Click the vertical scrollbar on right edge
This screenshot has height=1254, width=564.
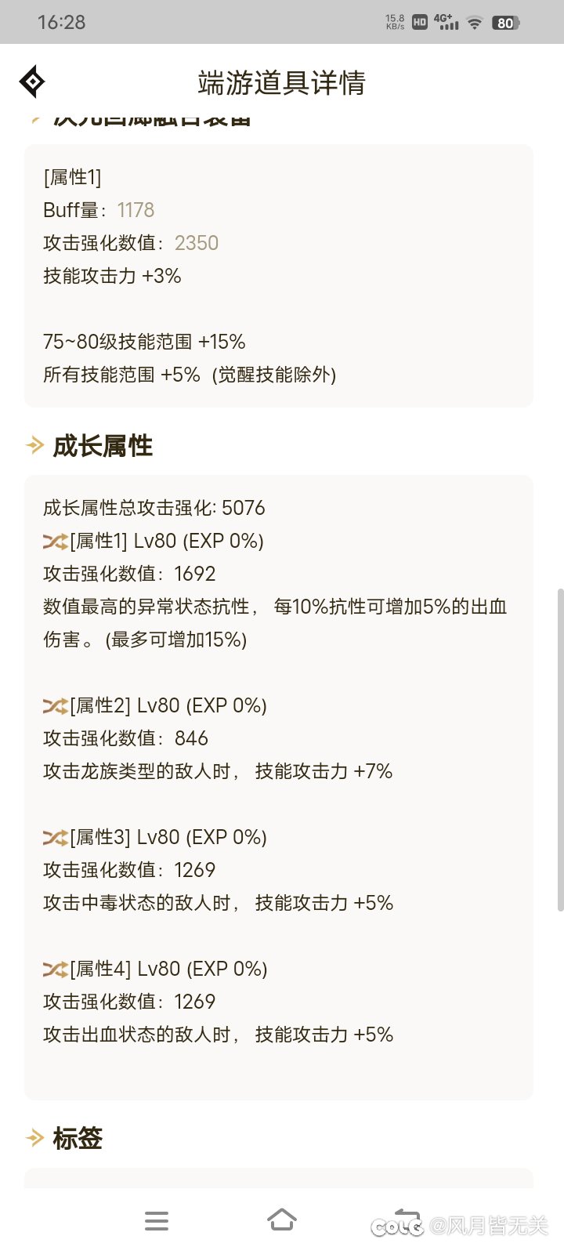point(560,749)
